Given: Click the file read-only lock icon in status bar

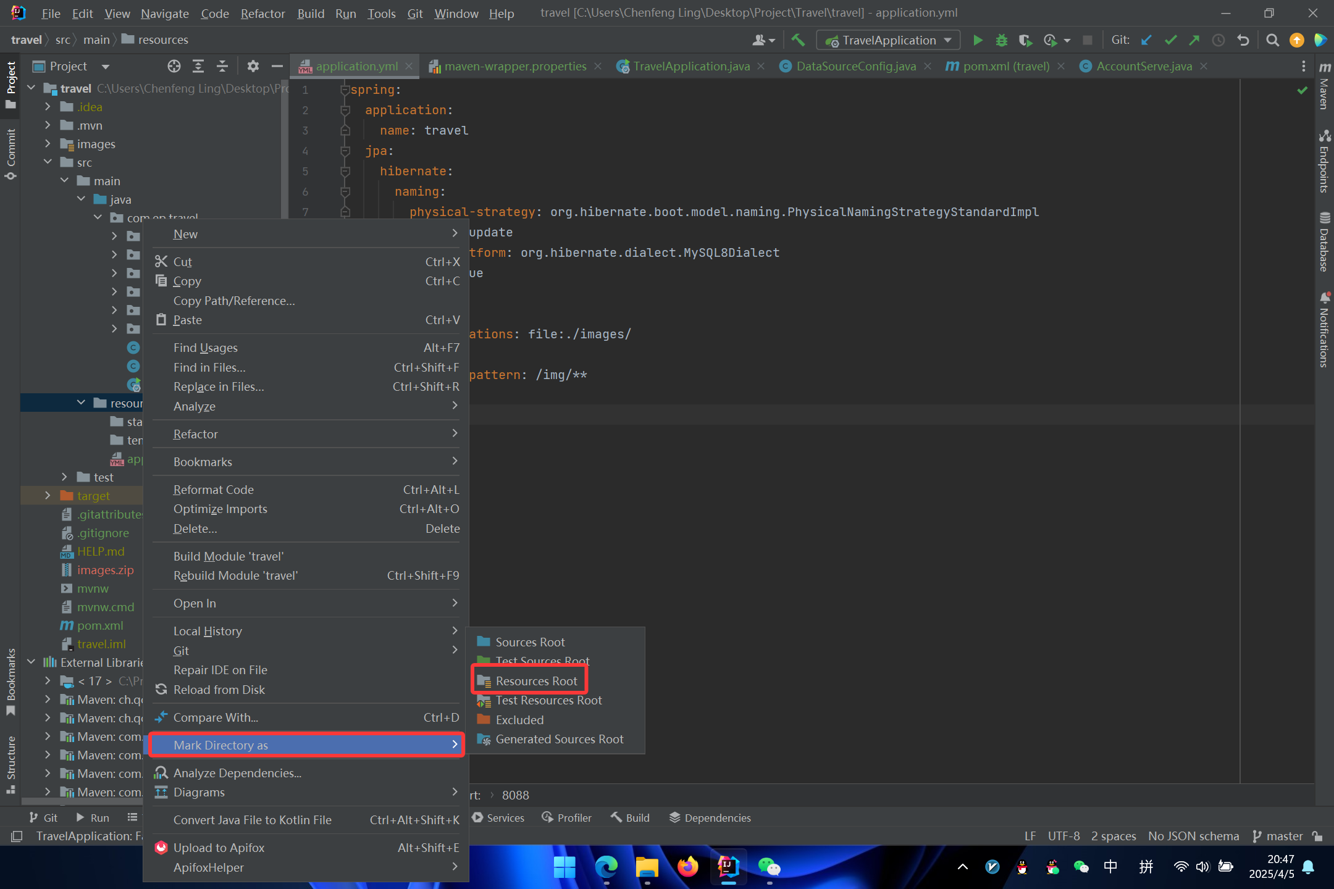Looking at the screenshot, I should [x=1317, y=836].
